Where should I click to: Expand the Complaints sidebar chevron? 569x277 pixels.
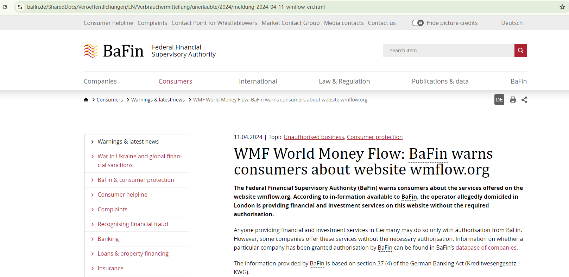(x=93, y=210)
